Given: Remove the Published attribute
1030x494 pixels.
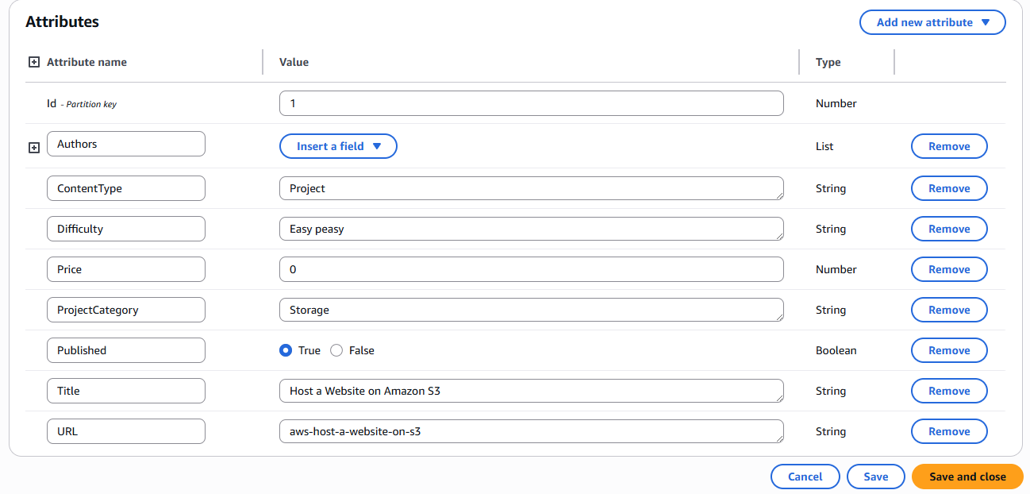Looking at the screenshot, I should (x=948, y=350).
